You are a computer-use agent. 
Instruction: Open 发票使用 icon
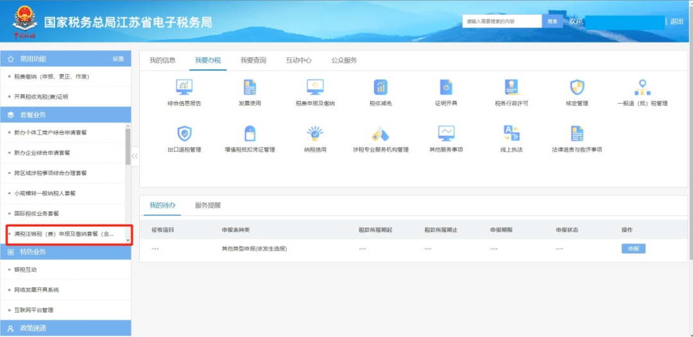point(250,87)
